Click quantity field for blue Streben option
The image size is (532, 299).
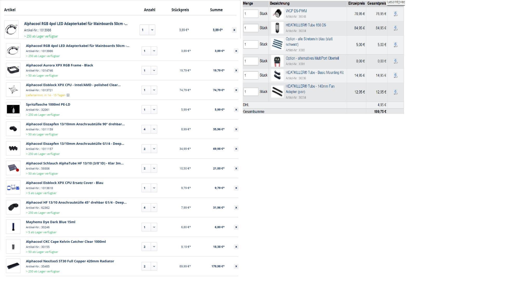tap(250, 44)
